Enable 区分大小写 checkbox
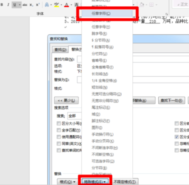This screenshot has height=185, width=189. pyautogui.click(x=59, y=124)
